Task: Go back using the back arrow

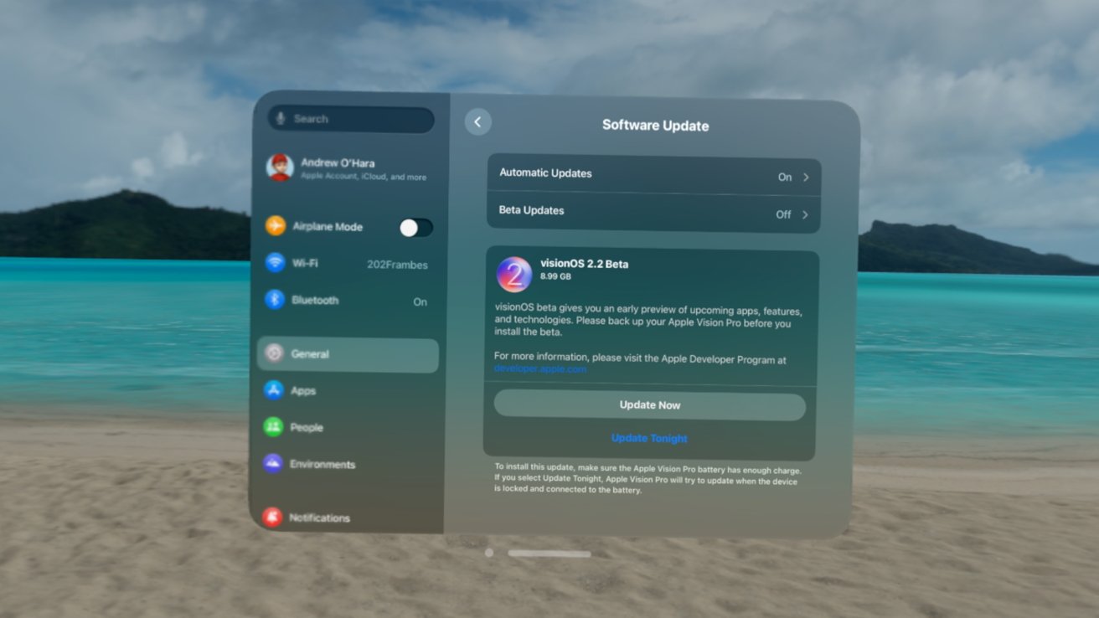Action: click(x=477, y=122)
